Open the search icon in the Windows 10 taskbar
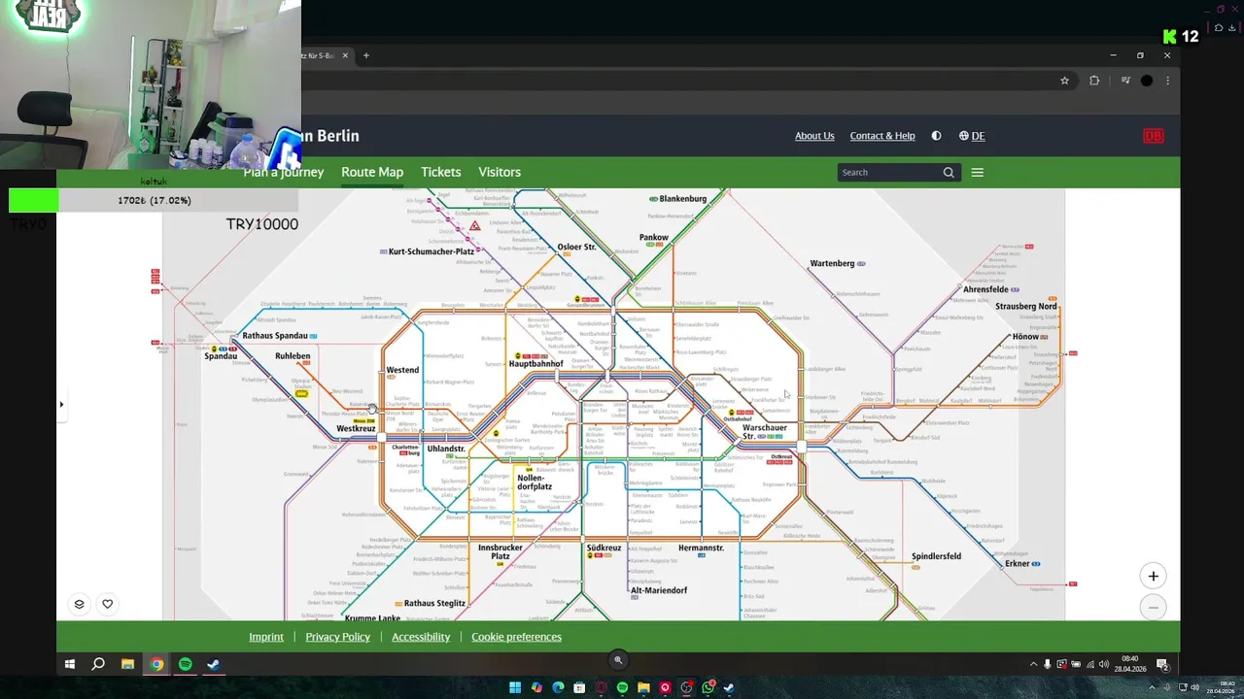This screenshot has height=699, width=1244. (x=98, y=664)
